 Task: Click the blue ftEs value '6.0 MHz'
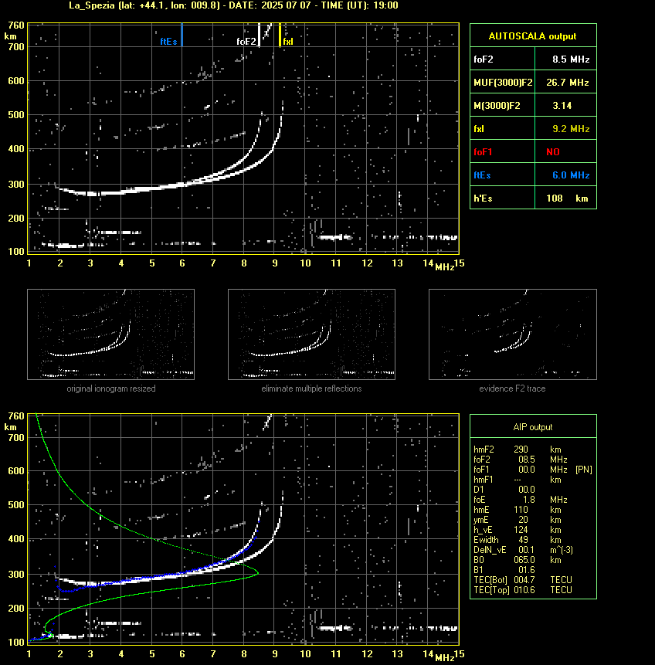pos(571,175)
